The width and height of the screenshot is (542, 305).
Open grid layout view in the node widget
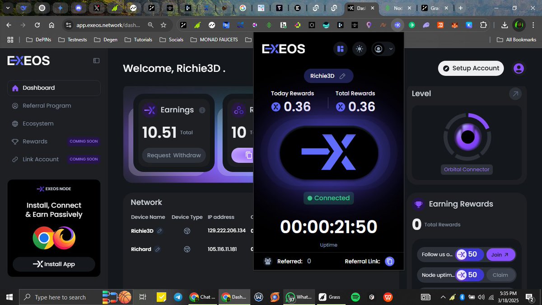click(x=340, y=49)
